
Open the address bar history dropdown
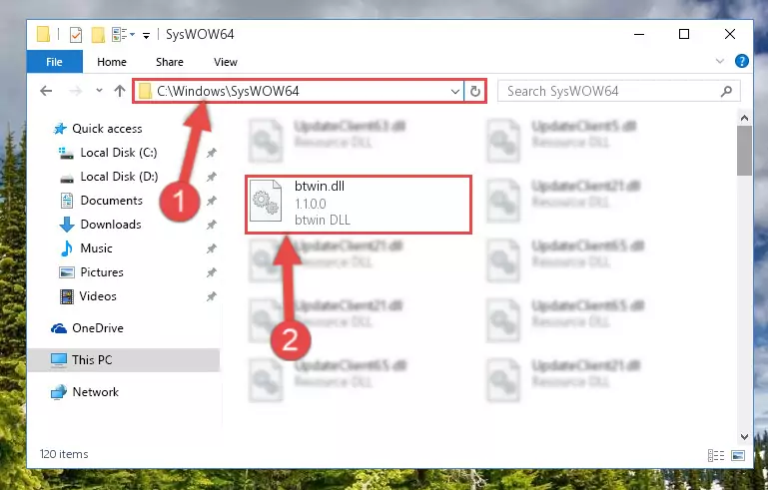point(455,91)
